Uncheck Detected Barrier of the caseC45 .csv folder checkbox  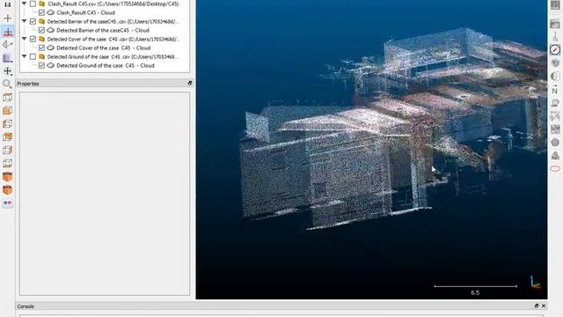tap(33, 21)
